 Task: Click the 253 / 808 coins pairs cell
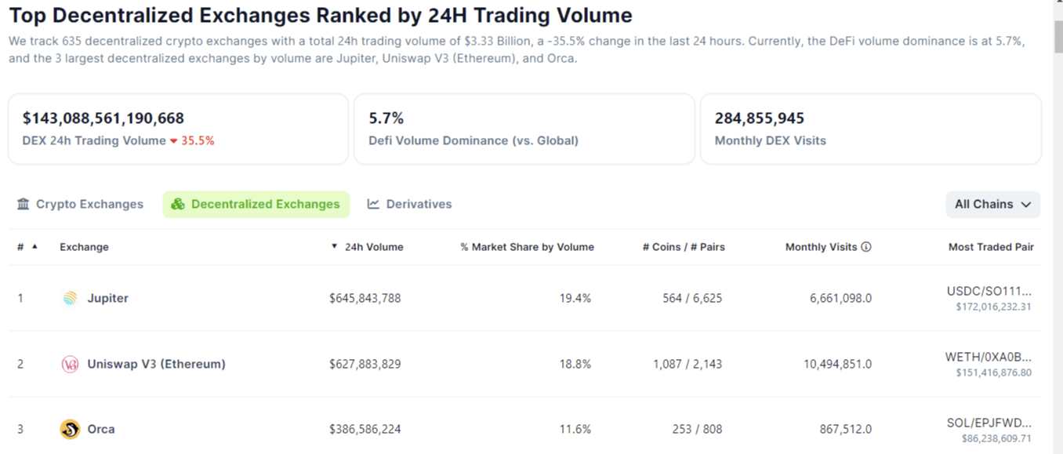pos(697,429)
